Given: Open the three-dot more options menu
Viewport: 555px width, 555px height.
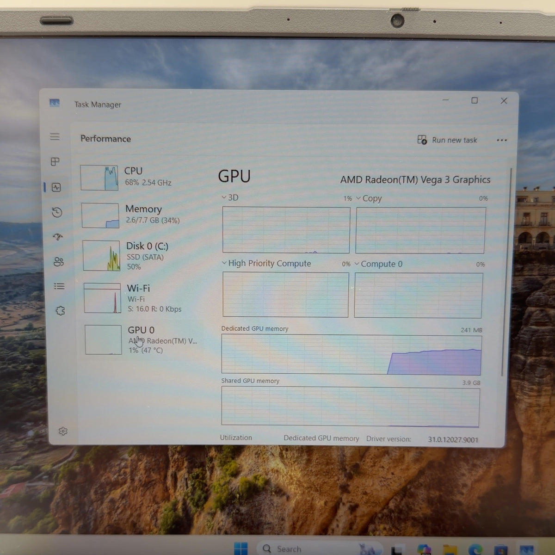Looking at the screenshot, I should tap(502, 140).
